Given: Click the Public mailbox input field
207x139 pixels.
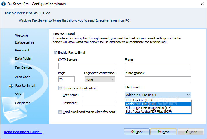Looking at the screenshot, I should 158,79.
